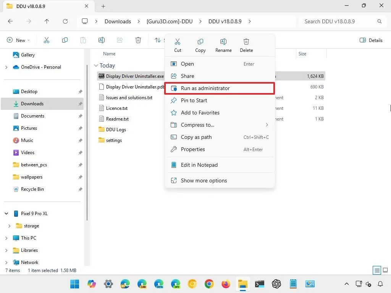Collapse the Today file group
Image resolution: width=391 pixels, height=293 pixels.
[96, 65]
